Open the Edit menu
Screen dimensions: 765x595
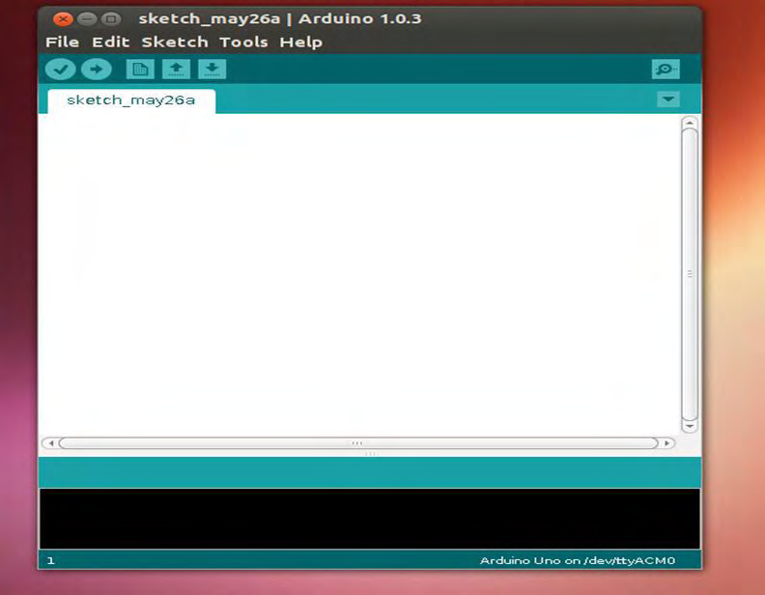(x=111, y=42)
